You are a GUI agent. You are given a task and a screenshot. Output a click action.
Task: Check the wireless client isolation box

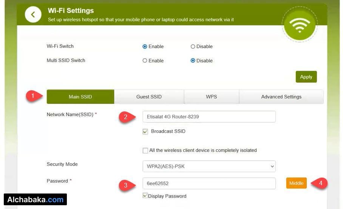click(145, 150)
